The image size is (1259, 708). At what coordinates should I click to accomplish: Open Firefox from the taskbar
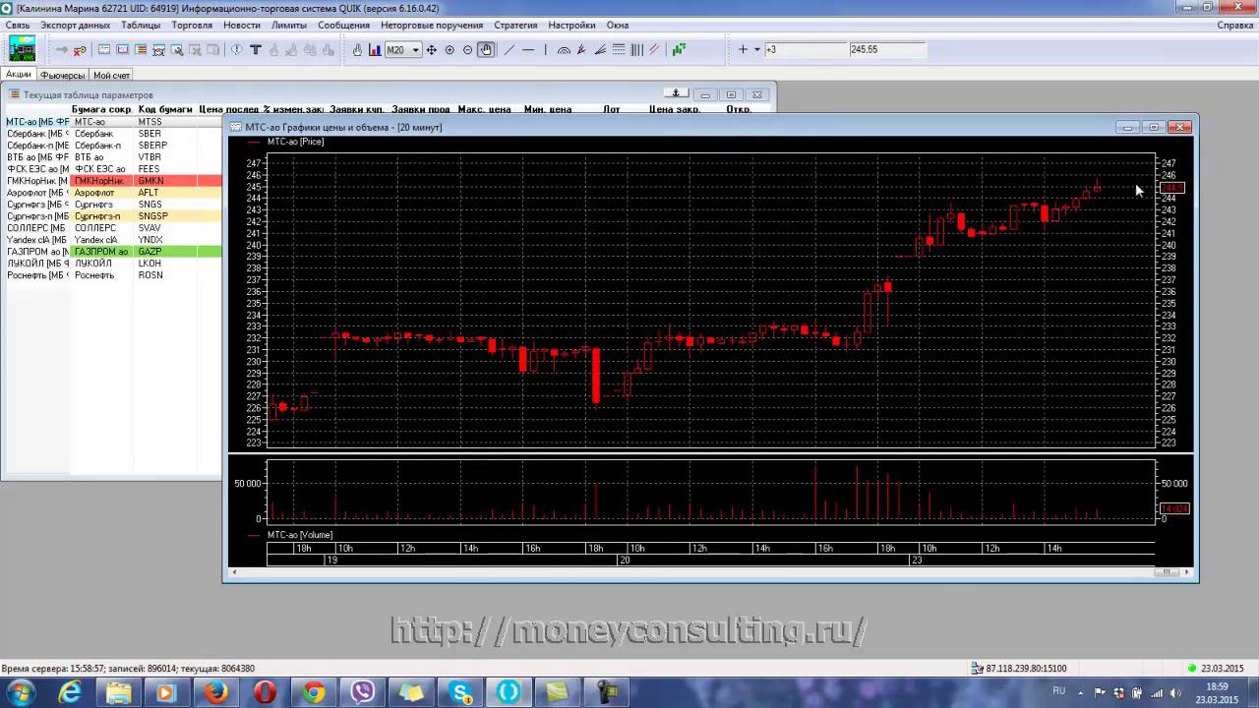216,693
